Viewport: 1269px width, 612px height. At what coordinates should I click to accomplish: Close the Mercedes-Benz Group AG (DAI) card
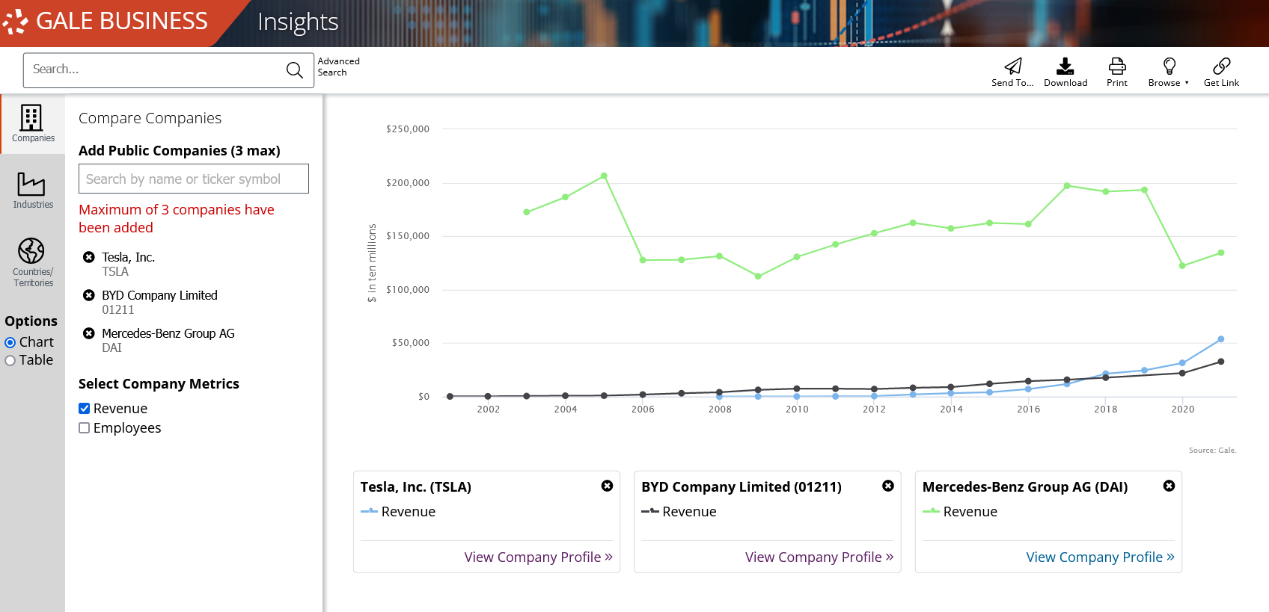[1169, 486]
